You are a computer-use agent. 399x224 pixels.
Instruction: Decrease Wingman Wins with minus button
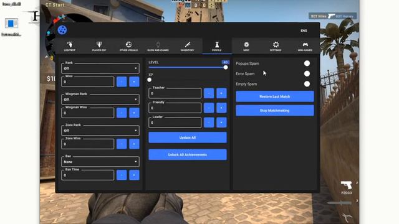(122, 113)
